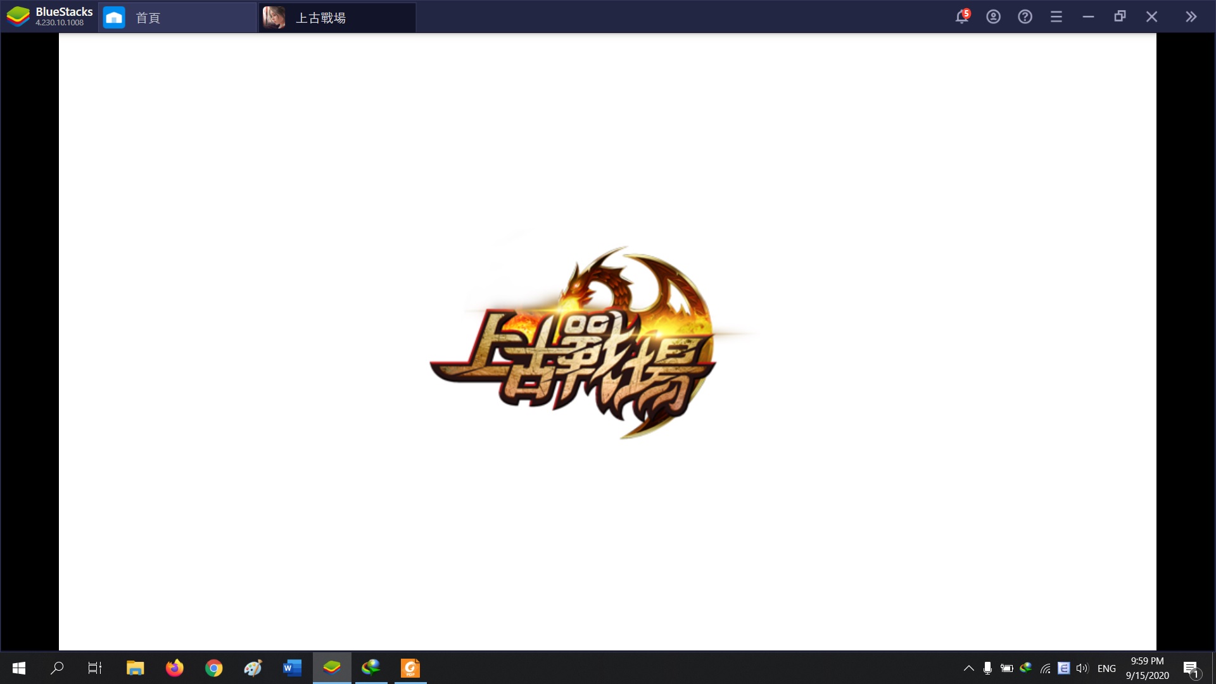Viewport: 1216px width, 684px height.
Task: Show hidden system tray icons
Action: point(968,668)
